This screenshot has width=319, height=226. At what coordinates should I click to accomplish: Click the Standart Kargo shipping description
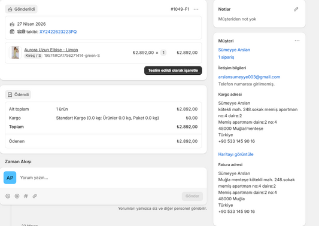107,118
